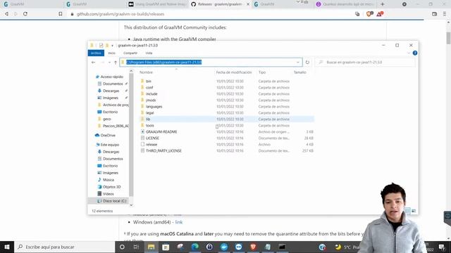Image resolution: width=451 pixels, height=253 pixels.
Task: Select the legal folder
Action: point(149,112)
